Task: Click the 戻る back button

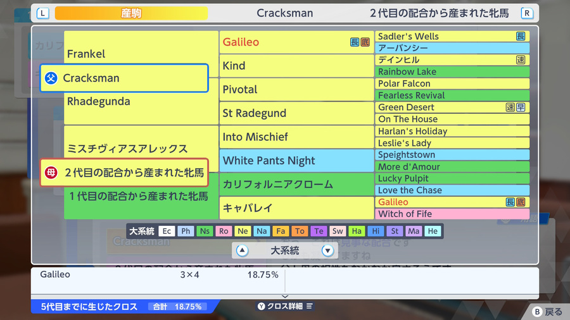Action: tap(547, 312)
